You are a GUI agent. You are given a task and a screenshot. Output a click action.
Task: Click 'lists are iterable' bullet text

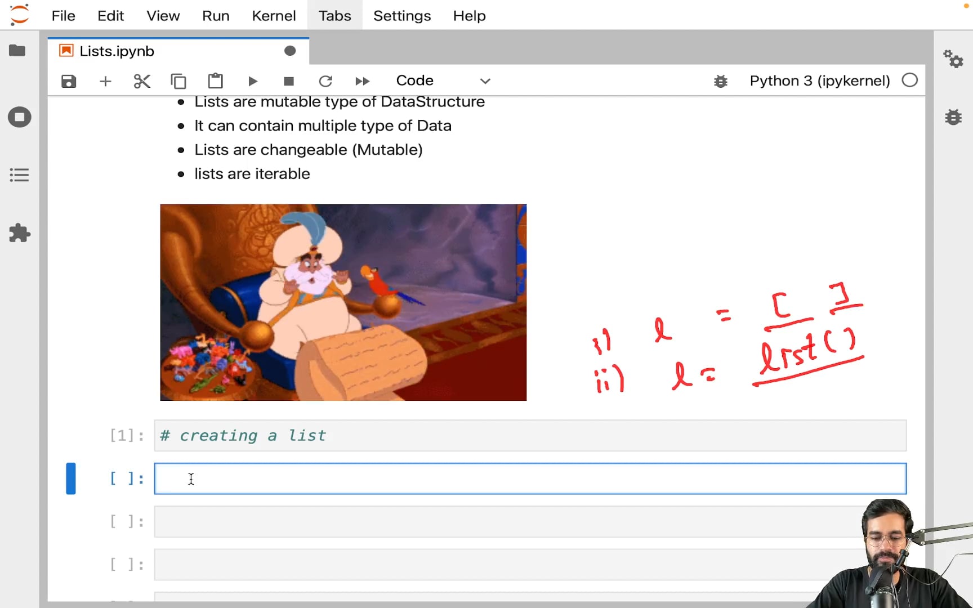252,174
